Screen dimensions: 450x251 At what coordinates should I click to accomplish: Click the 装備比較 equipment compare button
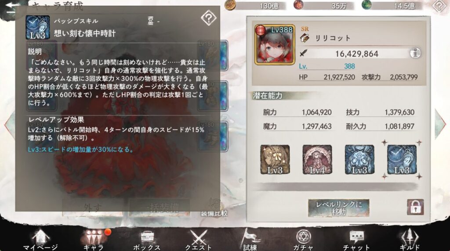coord(214,208)
